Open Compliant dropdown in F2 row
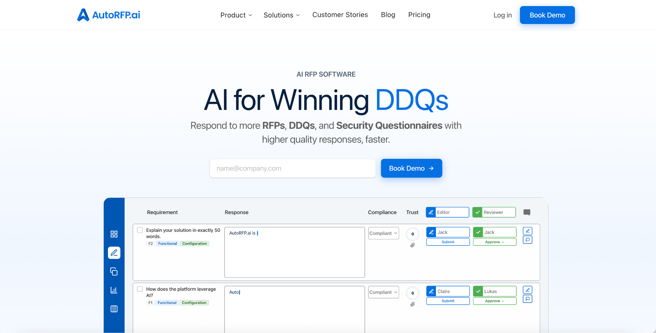The height and width of the screenshot is (333, 656). point(383,233)
